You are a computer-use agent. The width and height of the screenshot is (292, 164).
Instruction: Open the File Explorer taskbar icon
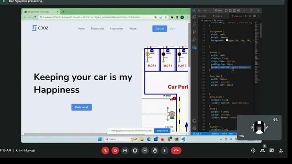pos(142,139)
